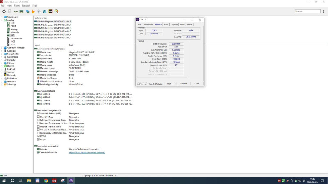Image resolution: width=328 pixels, height=184 pixels.
Task: Expand the Operációs rendszer node
Action: click(x=2, y=48)
